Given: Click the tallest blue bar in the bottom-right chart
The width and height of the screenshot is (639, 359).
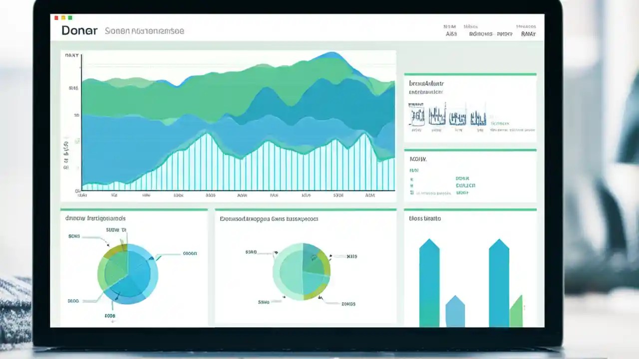Looking at the screenshot, I should tap(429, 279).
